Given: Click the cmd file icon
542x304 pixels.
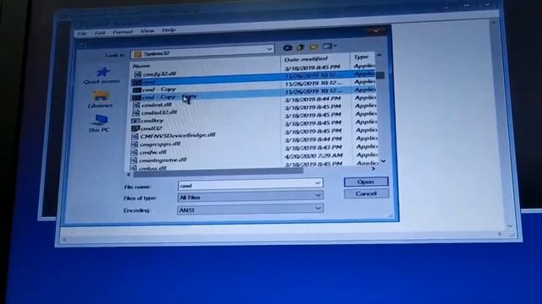Looking at the screenshot, I should click(x=137, y=83).
